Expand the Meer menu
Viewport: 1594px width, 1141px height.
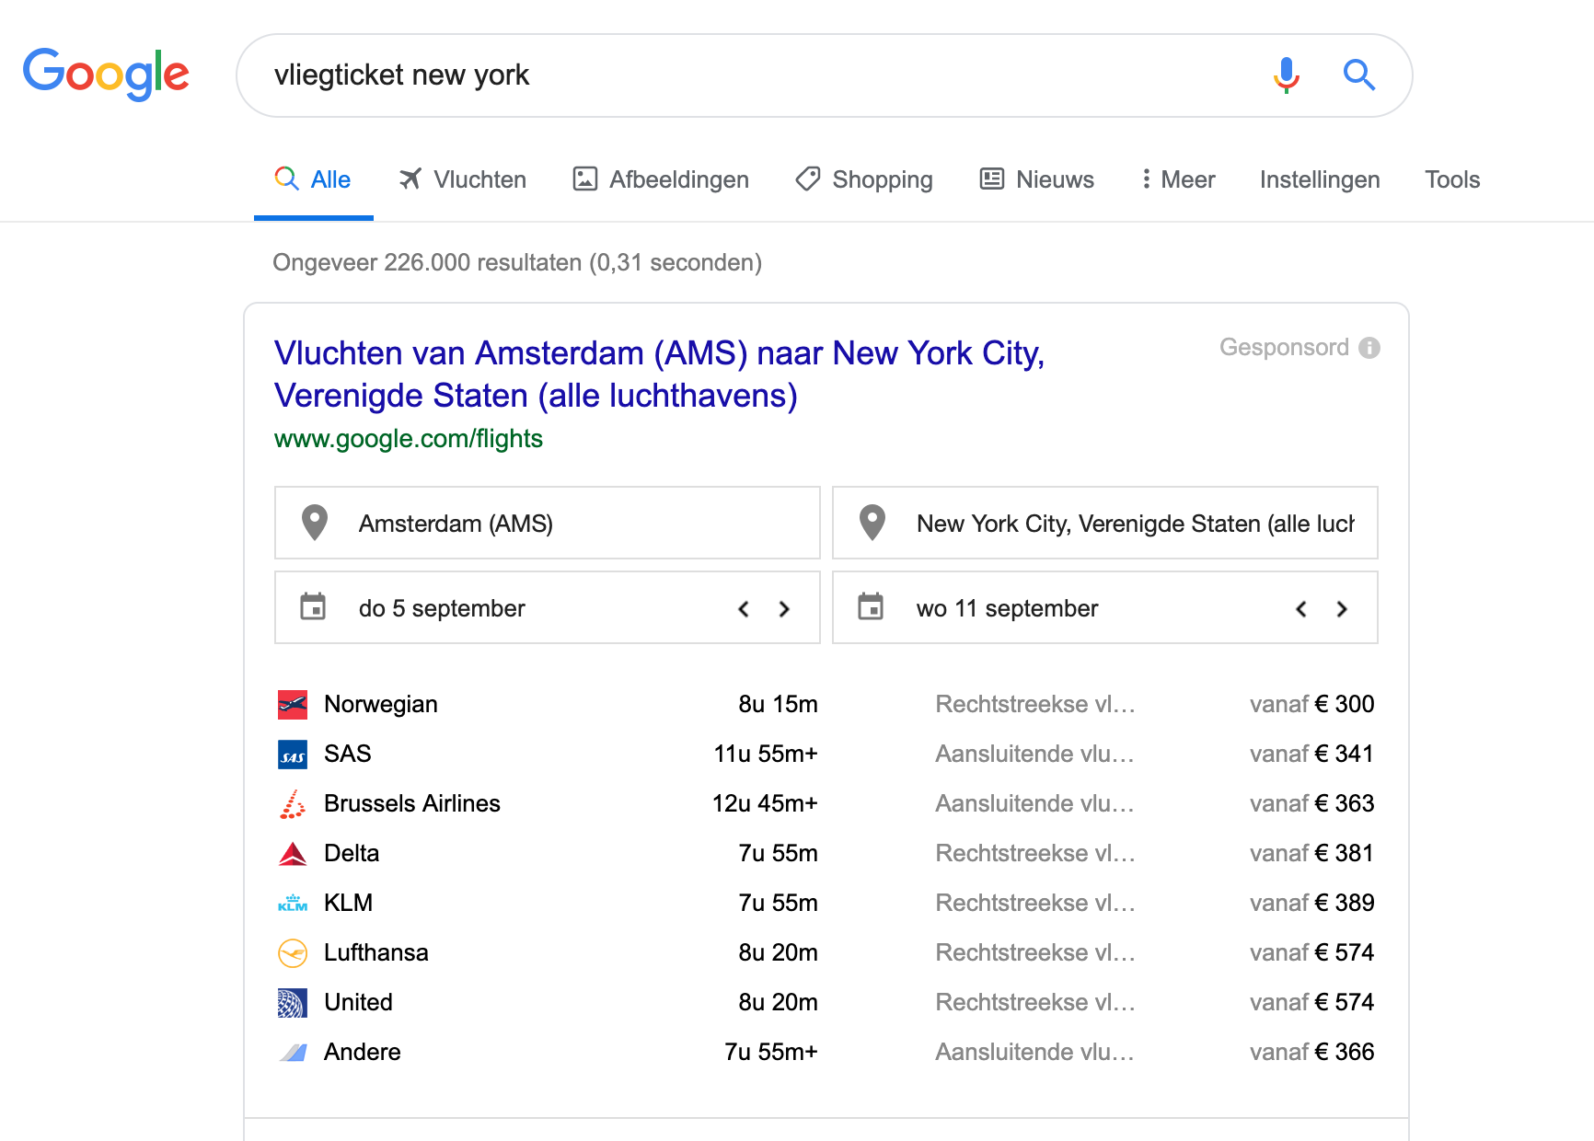tap(1178, 179)
